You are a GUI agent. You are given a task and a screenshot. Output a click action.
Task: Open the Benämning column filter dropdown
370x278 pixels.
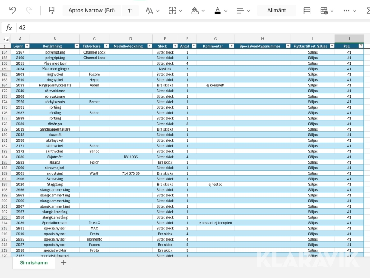point(76,46)
